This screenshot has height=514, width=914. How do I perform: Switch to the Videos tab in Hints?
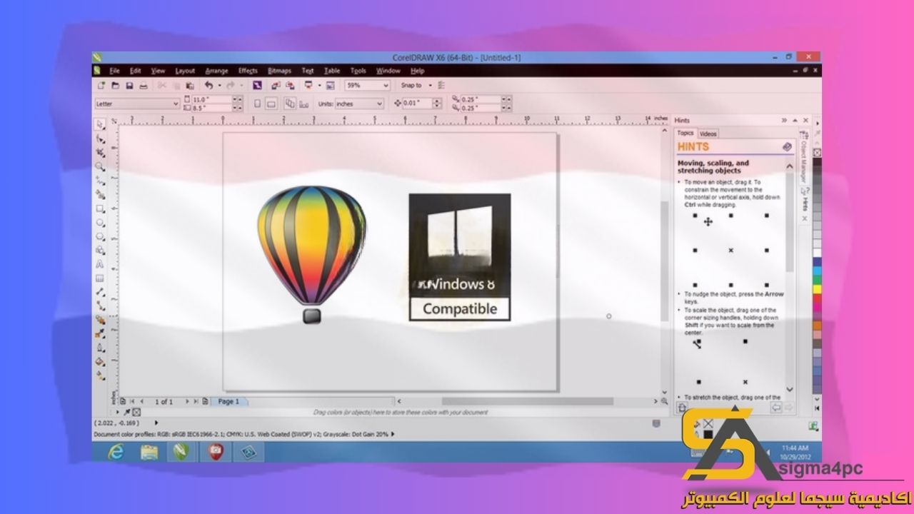point(708,133)
